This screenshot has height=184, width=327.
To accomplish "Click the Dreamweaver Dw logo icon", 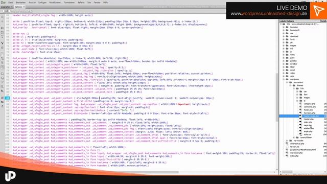I will click(x=3, y=3).
